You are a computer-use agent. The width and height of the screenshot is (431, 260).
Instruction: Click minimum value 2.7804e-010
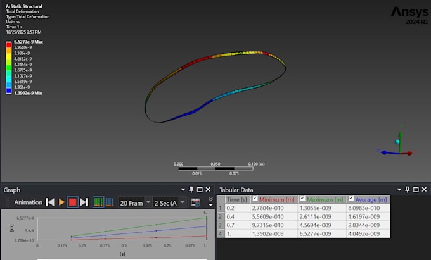pyautogui.click(x=274, y=208)
